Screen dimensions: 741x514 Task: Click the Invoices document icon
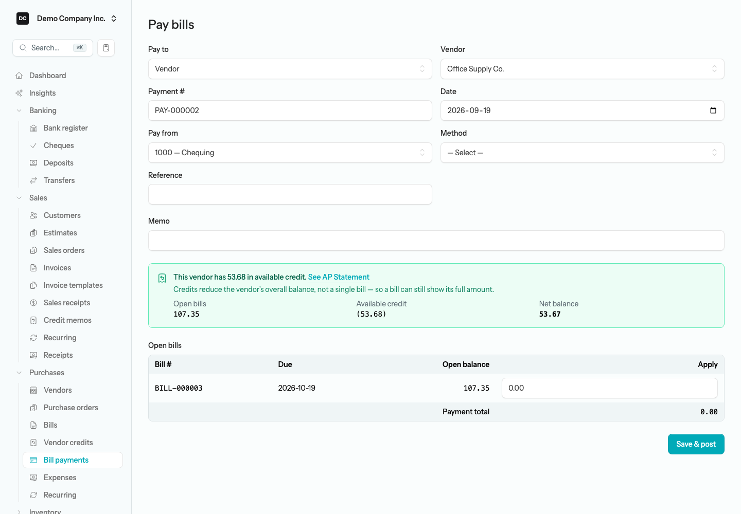coord(33,268)
